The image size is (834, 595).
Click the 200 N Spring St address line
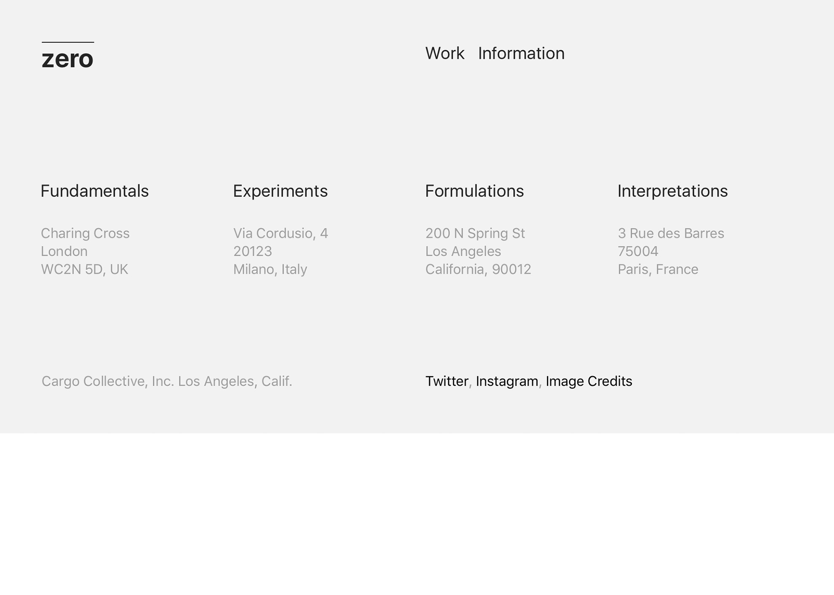475,233
